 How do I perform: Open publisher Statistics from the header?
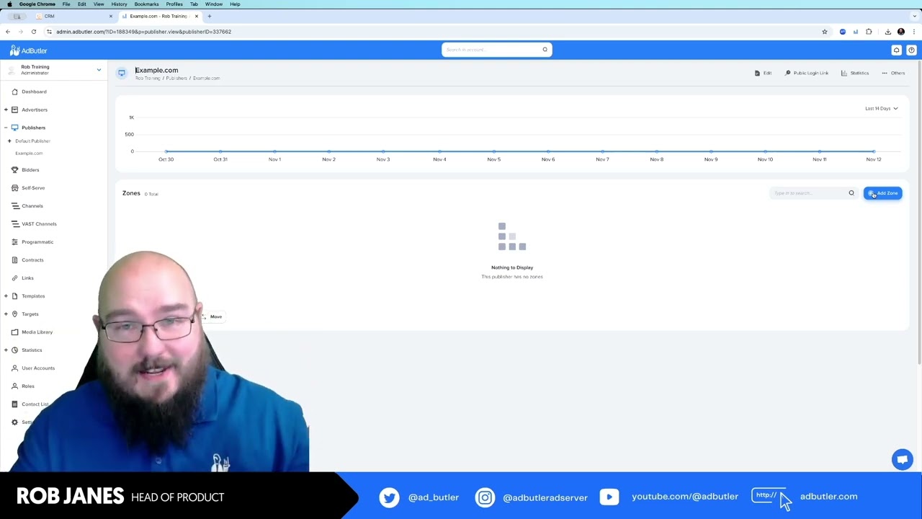click(x=855, y=73)
